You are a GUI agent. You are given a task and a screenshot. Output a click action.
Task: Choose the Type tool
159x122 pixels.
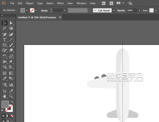[x=5, y=40]
